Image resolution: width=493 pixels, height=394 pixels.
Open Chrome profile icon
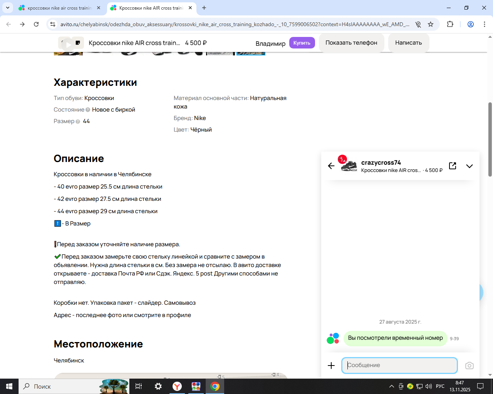coord(471,24)
